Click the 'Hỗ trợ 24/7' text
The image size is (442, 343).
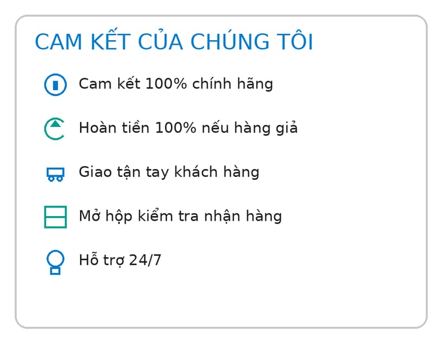coord(120,260)
